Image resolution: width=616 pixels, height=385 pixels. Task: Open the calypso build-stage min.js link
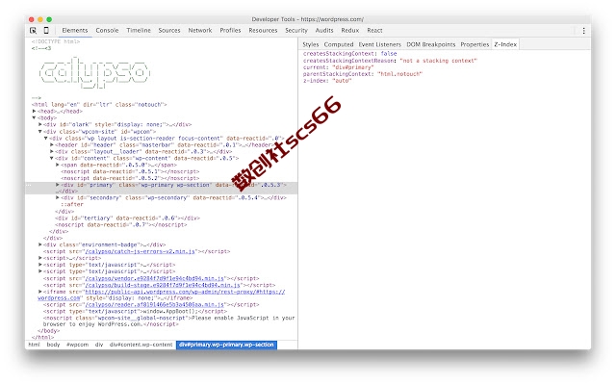point(163,285)
